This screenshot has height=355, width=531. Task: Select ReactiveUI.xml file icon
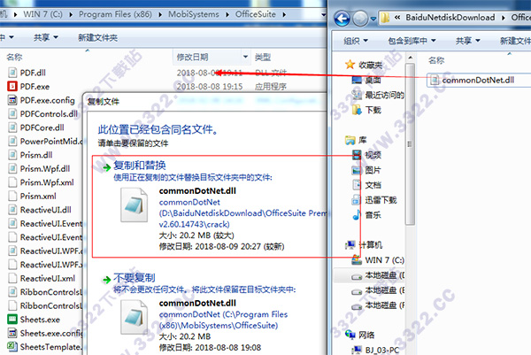point(12,279)
